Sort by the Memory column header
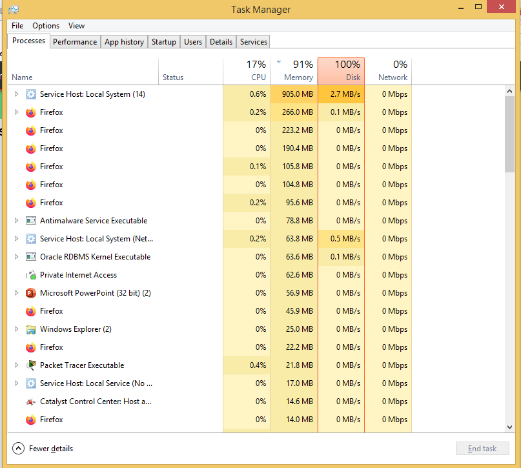Screen dimensions: 521x468 pyautogui.click(x=294, y=71)
